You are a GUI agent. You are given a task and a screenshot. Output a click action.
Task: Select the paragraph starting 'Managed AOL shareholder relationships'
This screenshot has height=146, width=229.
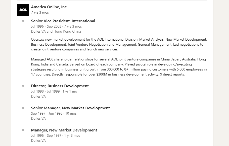point(119,67)
